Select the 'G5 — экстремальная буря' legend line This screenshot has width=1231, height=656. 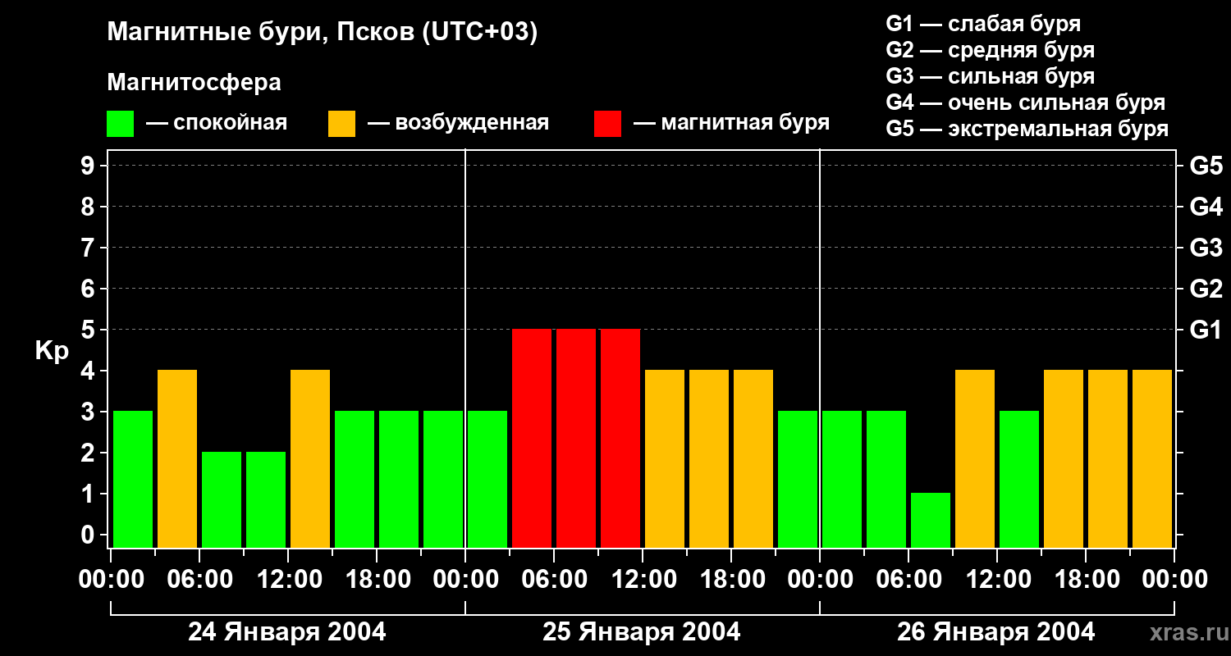pyautogui.click(x=1027, y=129)
